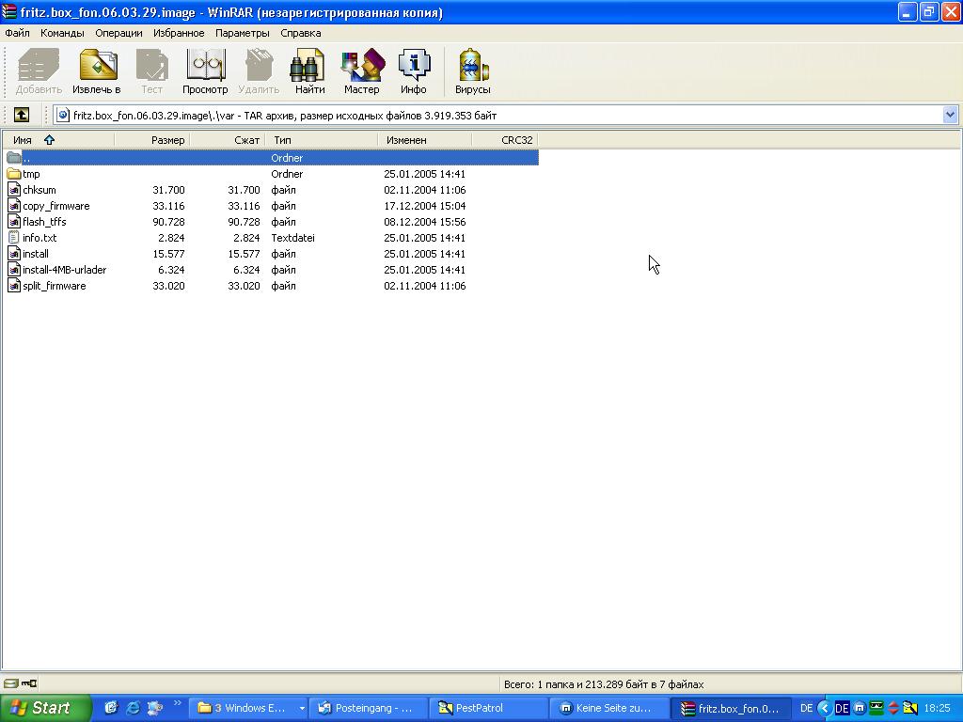Select the install file icon
This screenshot has width=963, height=722.
(x=14, y=254)
